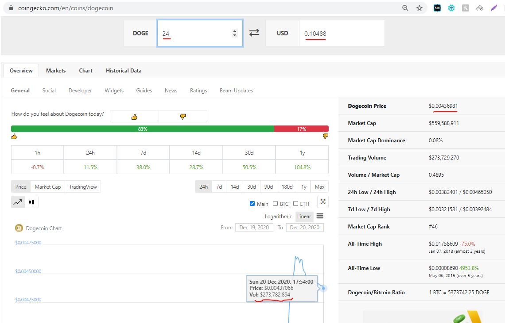Open the To date picker
This screenshot has width=505, height=323.
tap(305, 228)
